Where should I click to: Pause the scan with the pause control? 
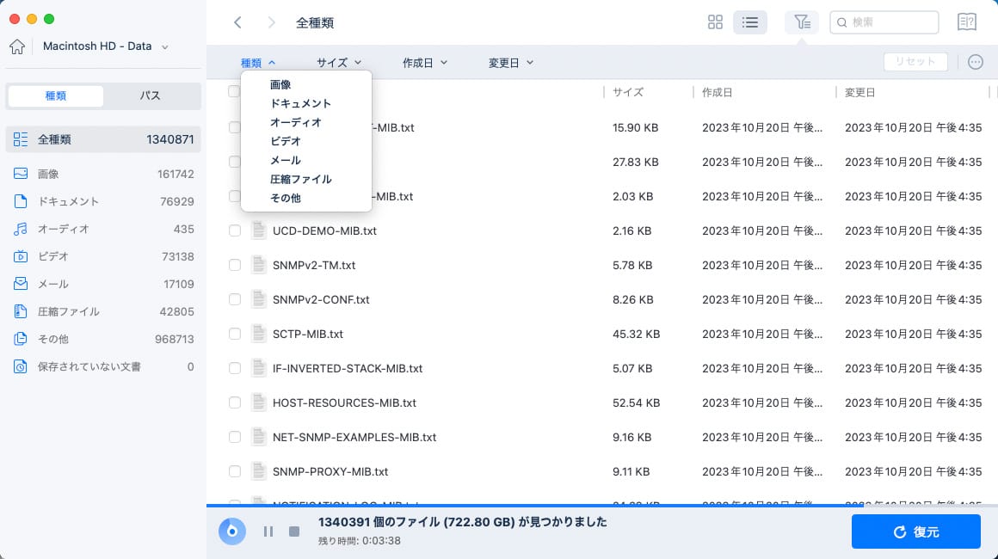tap(268, 531)
